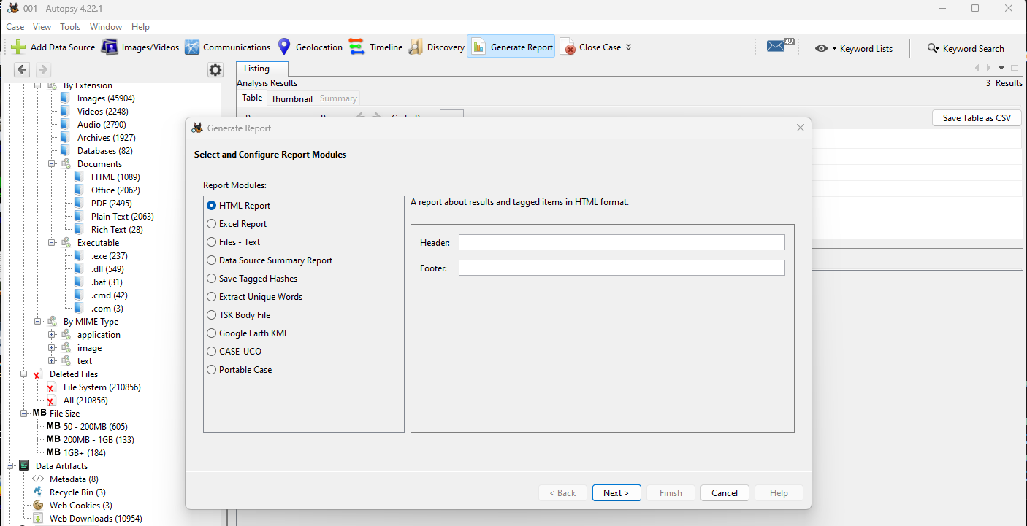Expand the application MIME type node
1027x526 pixels.
(53, 335)
